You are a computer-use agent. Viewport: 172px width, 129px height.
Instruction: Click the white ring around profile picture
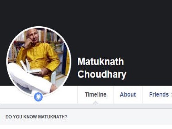tap(39, 27)
